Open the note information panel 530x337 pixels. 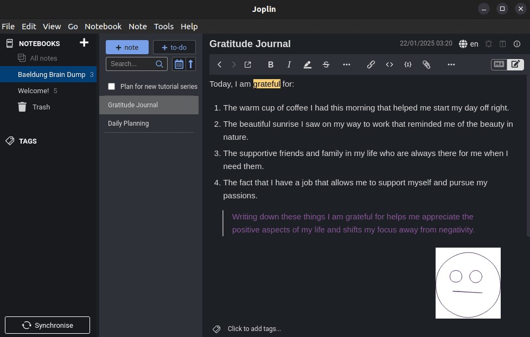point(516,44)
